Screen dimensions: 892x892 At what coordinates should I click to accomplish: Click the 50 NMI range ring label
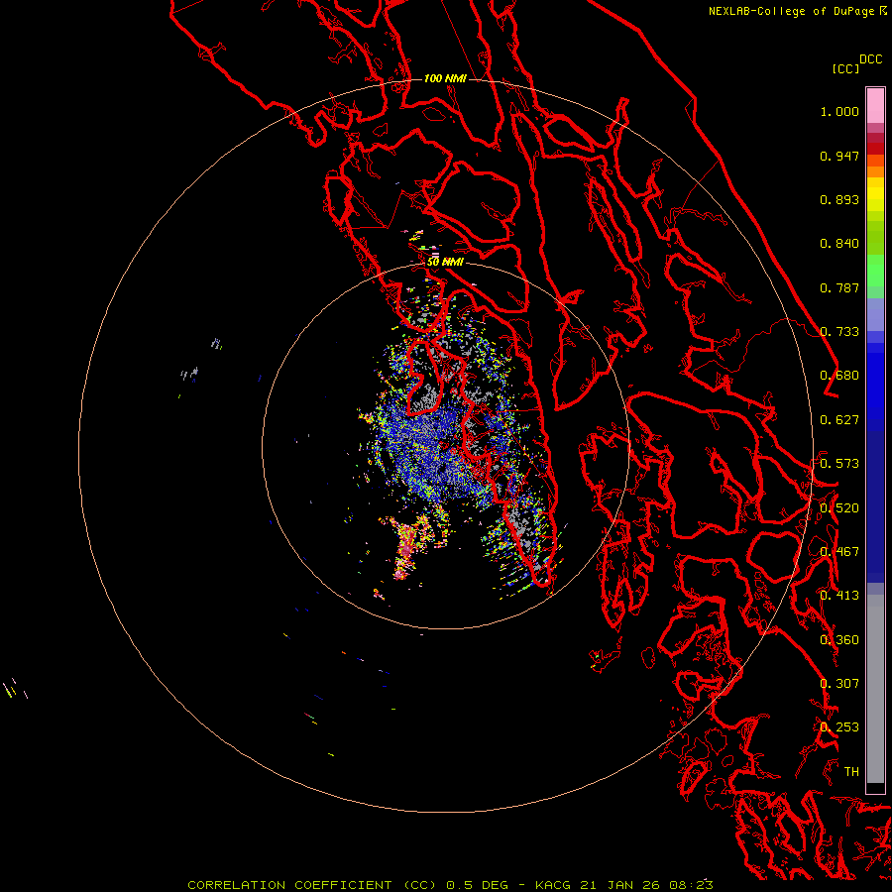(445, 263)
